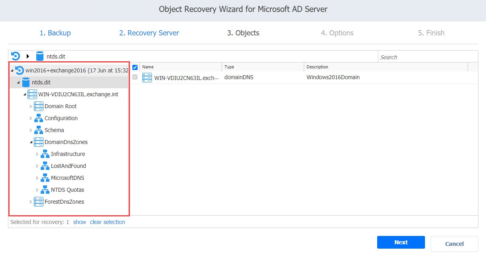Expand the Domain Root tree node
The image size is (486, 257).
pyautogui.click(x=31, y=106)
